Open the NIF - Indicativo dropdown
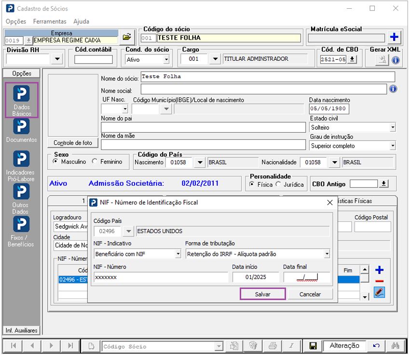Screen dimensions: 410x356 [x=178, y=254]
